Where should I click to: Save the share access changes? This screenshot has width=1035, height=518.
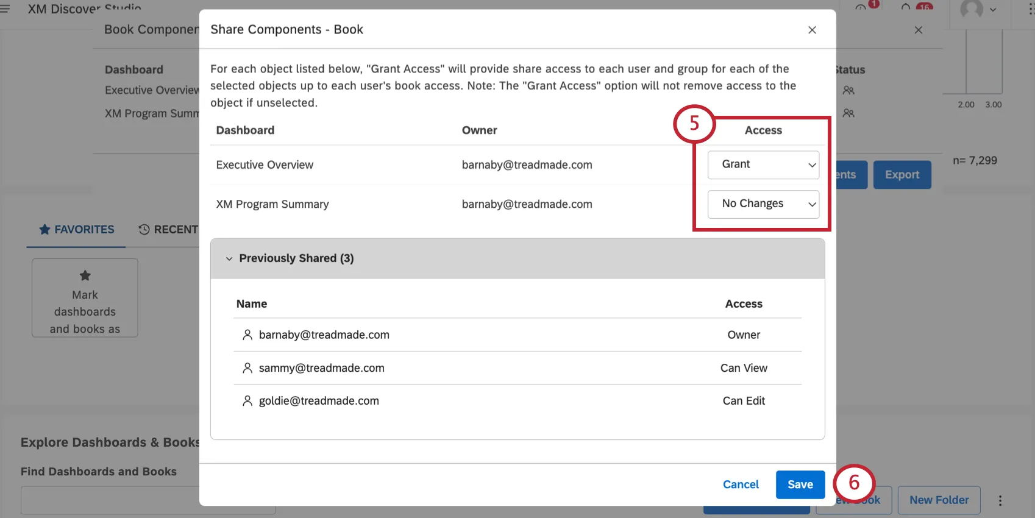[x=800, y=484]
